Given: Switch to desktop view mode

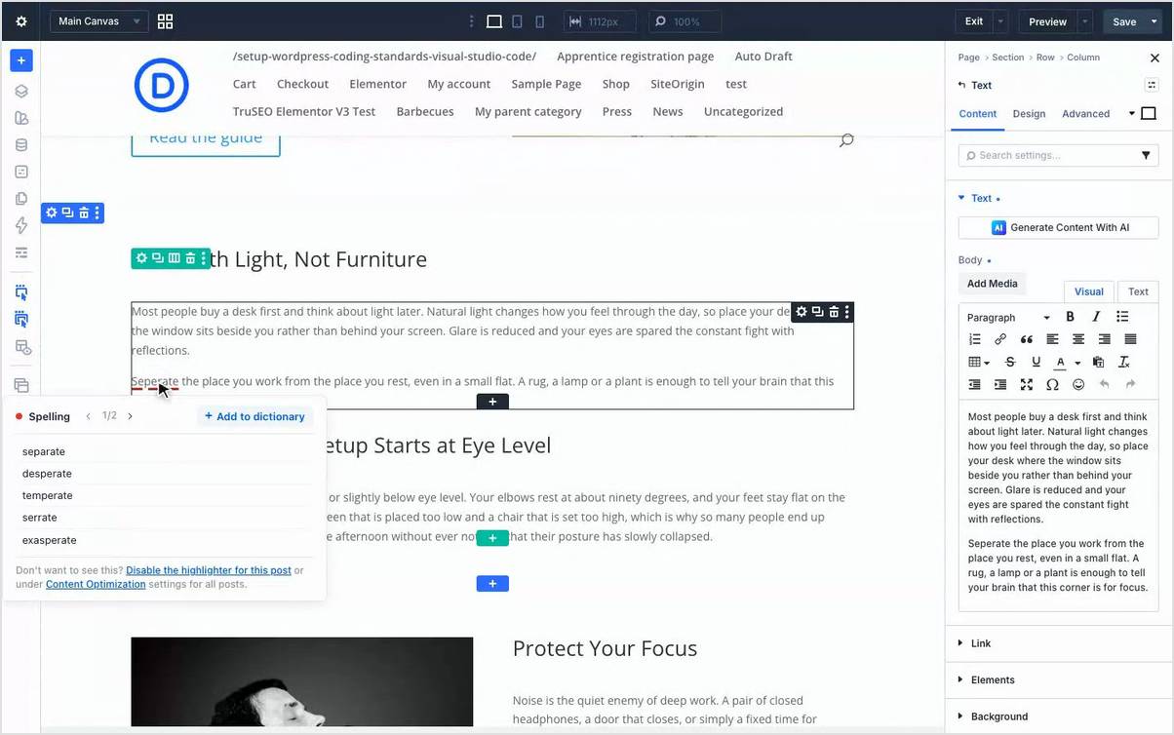Looking at the screenshot, I should 494,21.
